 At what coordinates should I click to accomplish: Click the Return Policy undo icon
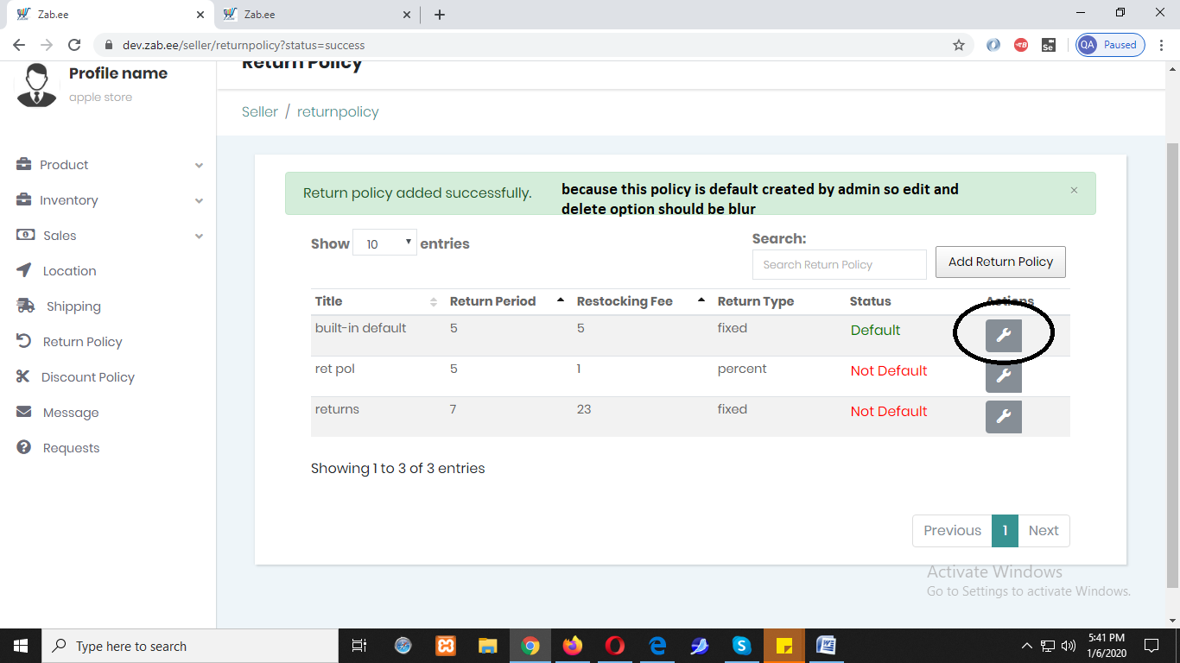[24, 341]
